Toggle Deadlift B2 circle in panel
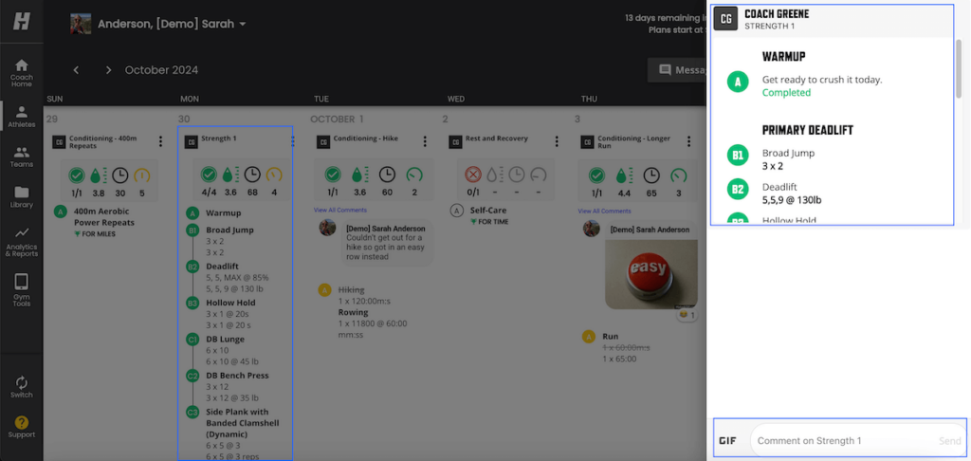The width and height of the screenshot is (971, 461). (737, 190)
